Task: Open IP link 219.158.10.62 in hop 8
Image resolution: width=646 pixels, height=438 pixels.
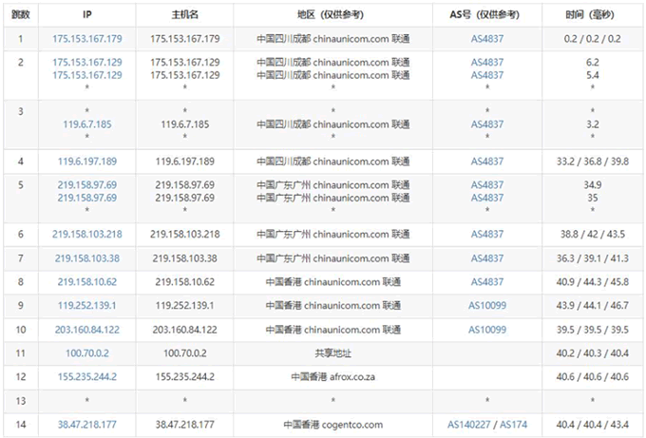Action: (87, 282)
